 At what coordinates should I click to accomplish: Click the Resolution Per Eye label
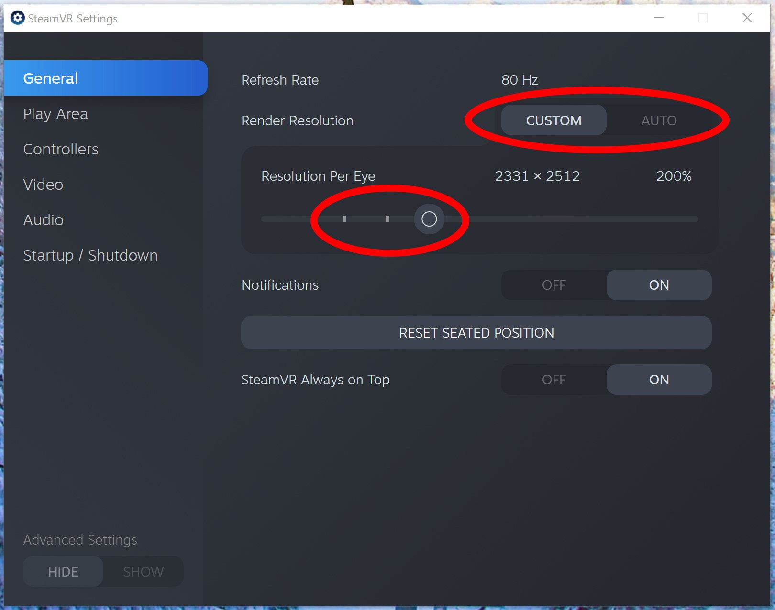click(x=318, y=176)
